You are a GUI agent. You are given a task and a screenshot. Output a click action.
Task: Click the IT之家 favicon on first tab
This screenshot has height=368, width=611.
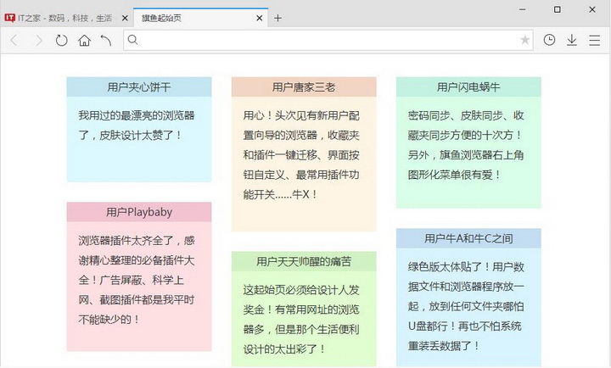click(x=9, y=18)
